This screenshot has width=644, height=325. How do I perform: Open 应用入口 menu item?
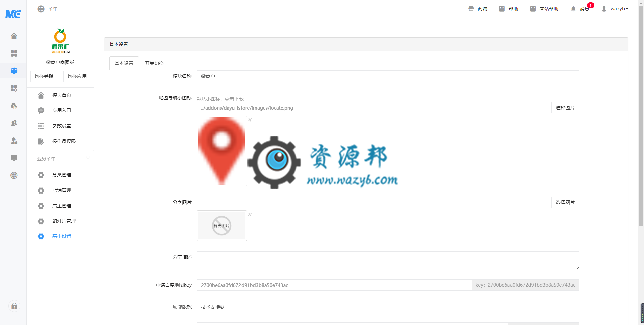60,110
